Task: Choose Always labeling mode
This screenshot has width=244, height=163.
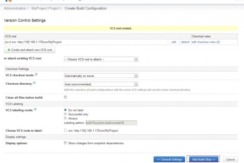Action: [x=66, y=118]
